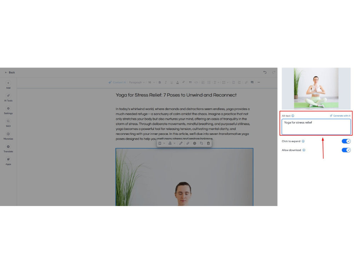Open the Paragraph style dropdown
The height and width of the screenshot is (265, 354).
137,82
